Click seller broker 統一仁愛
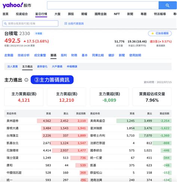The height and width of the screenshot is (182, 177). point(96,158)
